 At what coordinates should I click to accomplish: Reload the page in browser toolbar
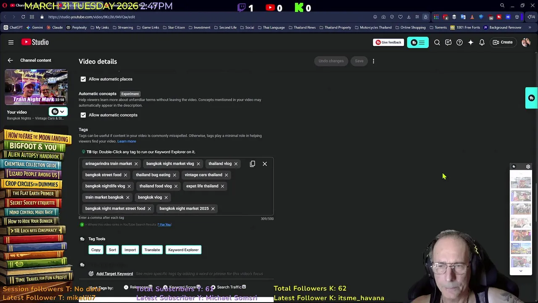tap(23, 17)
